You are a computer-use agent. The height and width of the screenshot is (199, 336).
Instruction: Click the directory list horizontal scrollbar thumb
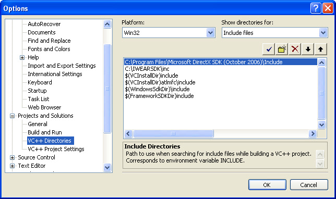[173, 133]
